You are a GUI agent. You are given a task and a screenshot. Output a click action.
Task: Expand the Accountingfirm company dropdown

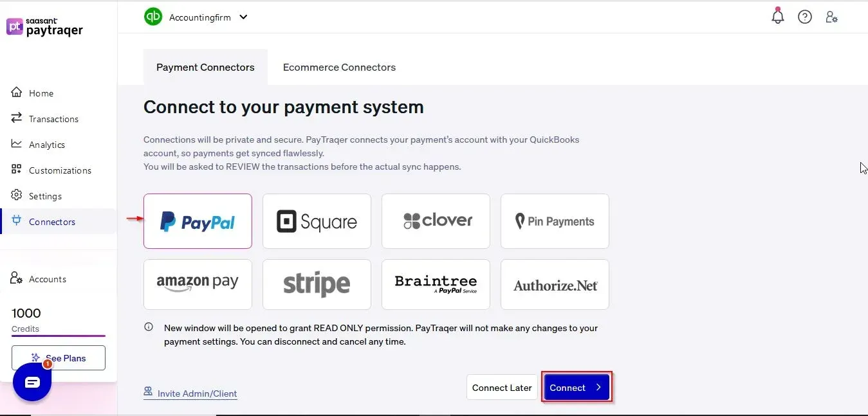tap(243, 17)
